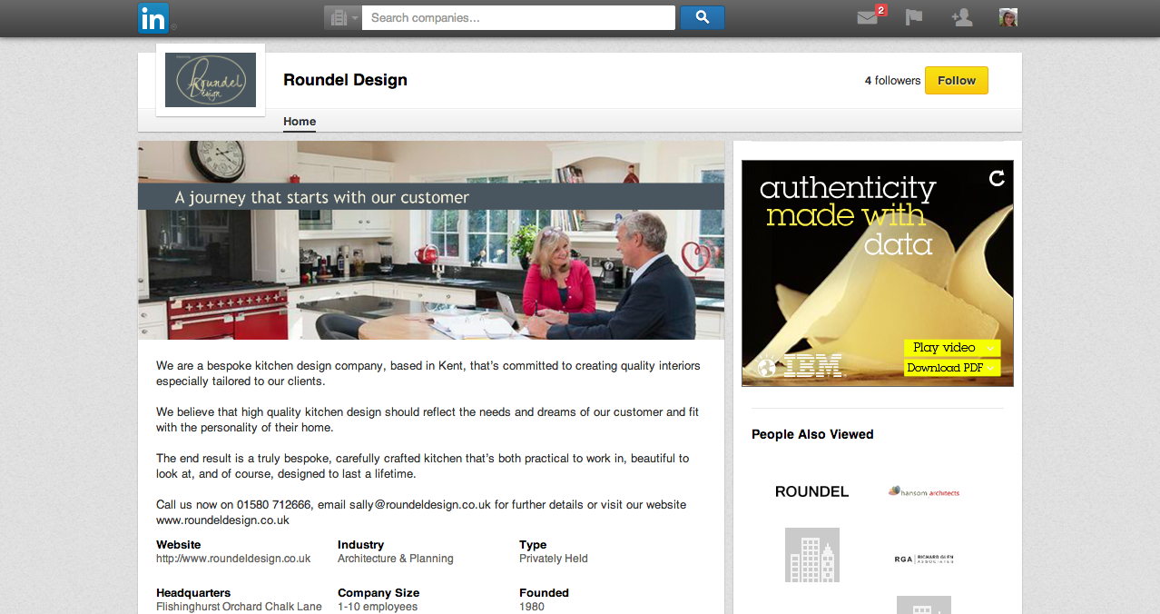This screenshot has width=1160, height=614.
Task: Click the 1-10 employees company size
Action: pyautogui.click(x=378, y=607)
